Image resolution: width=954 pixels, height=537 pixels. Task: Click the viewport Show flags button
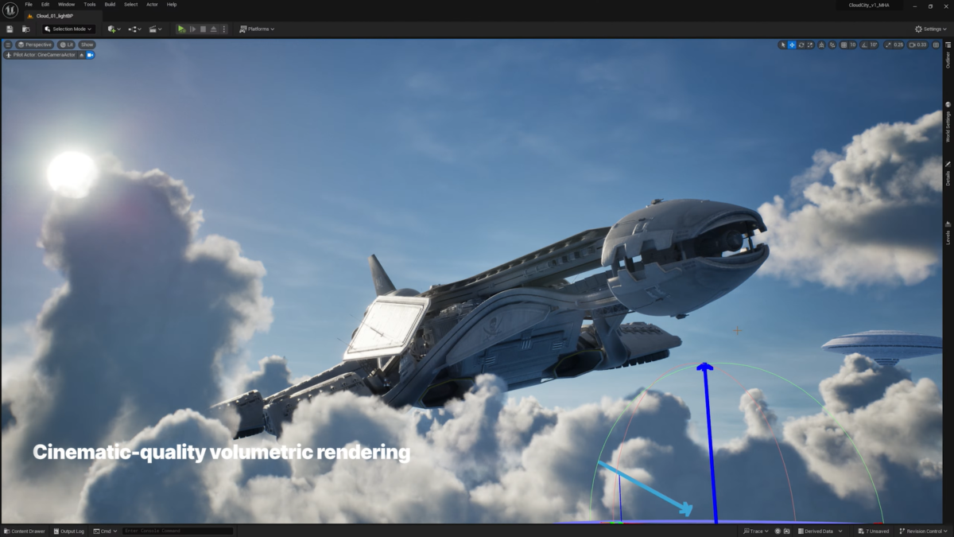point(87,45)
